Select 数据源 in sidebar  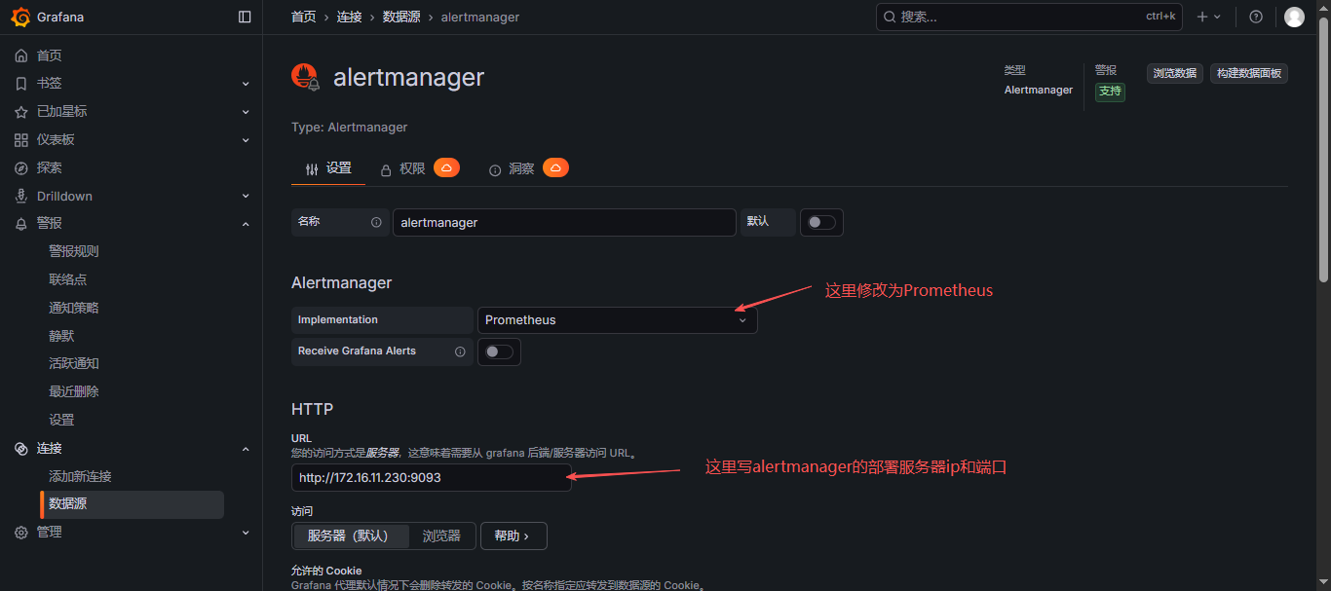coord(132,504)
